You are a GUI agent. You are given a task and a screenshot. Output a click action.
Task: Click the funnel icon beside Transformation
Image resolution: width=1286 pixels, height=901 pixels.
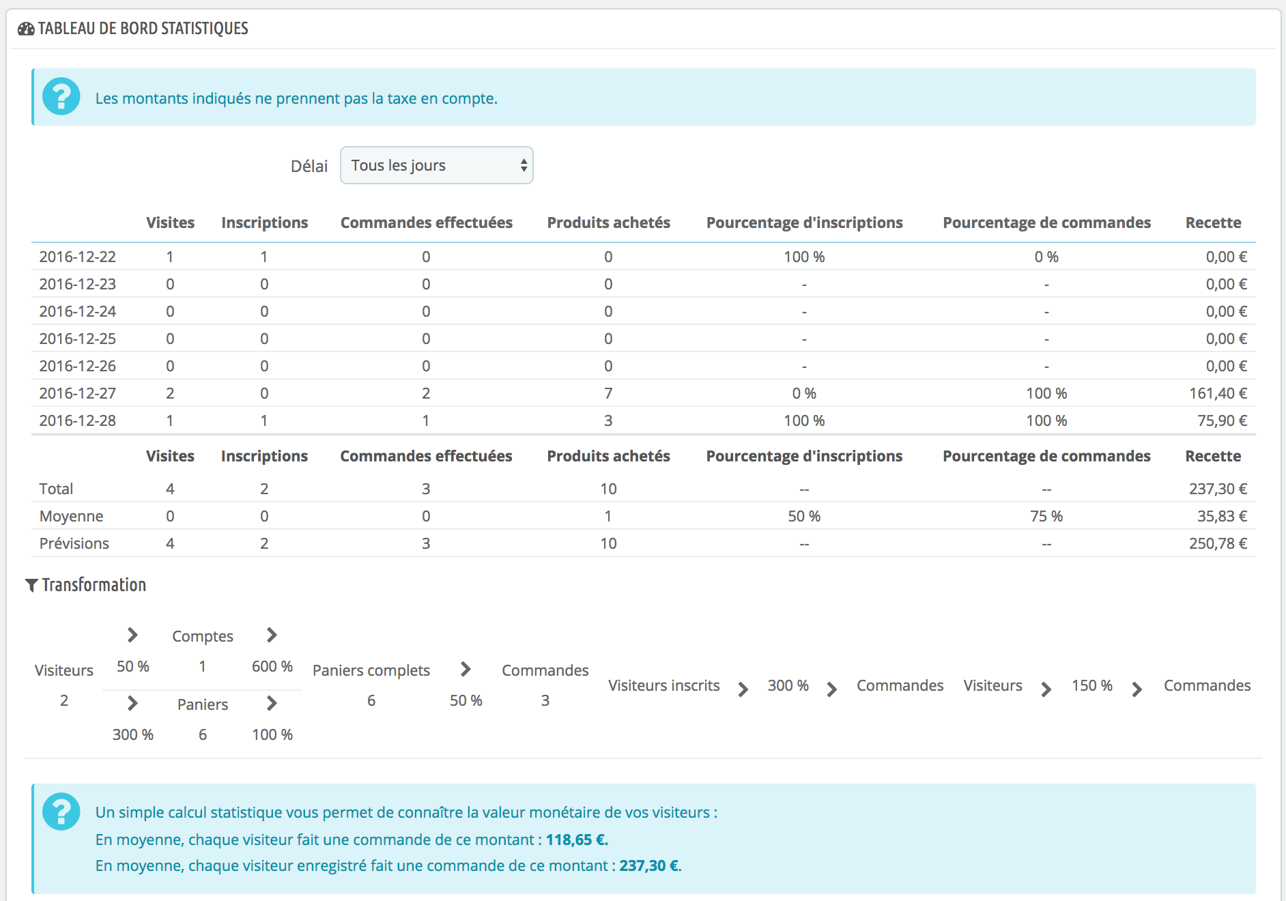tap(31, 584)
